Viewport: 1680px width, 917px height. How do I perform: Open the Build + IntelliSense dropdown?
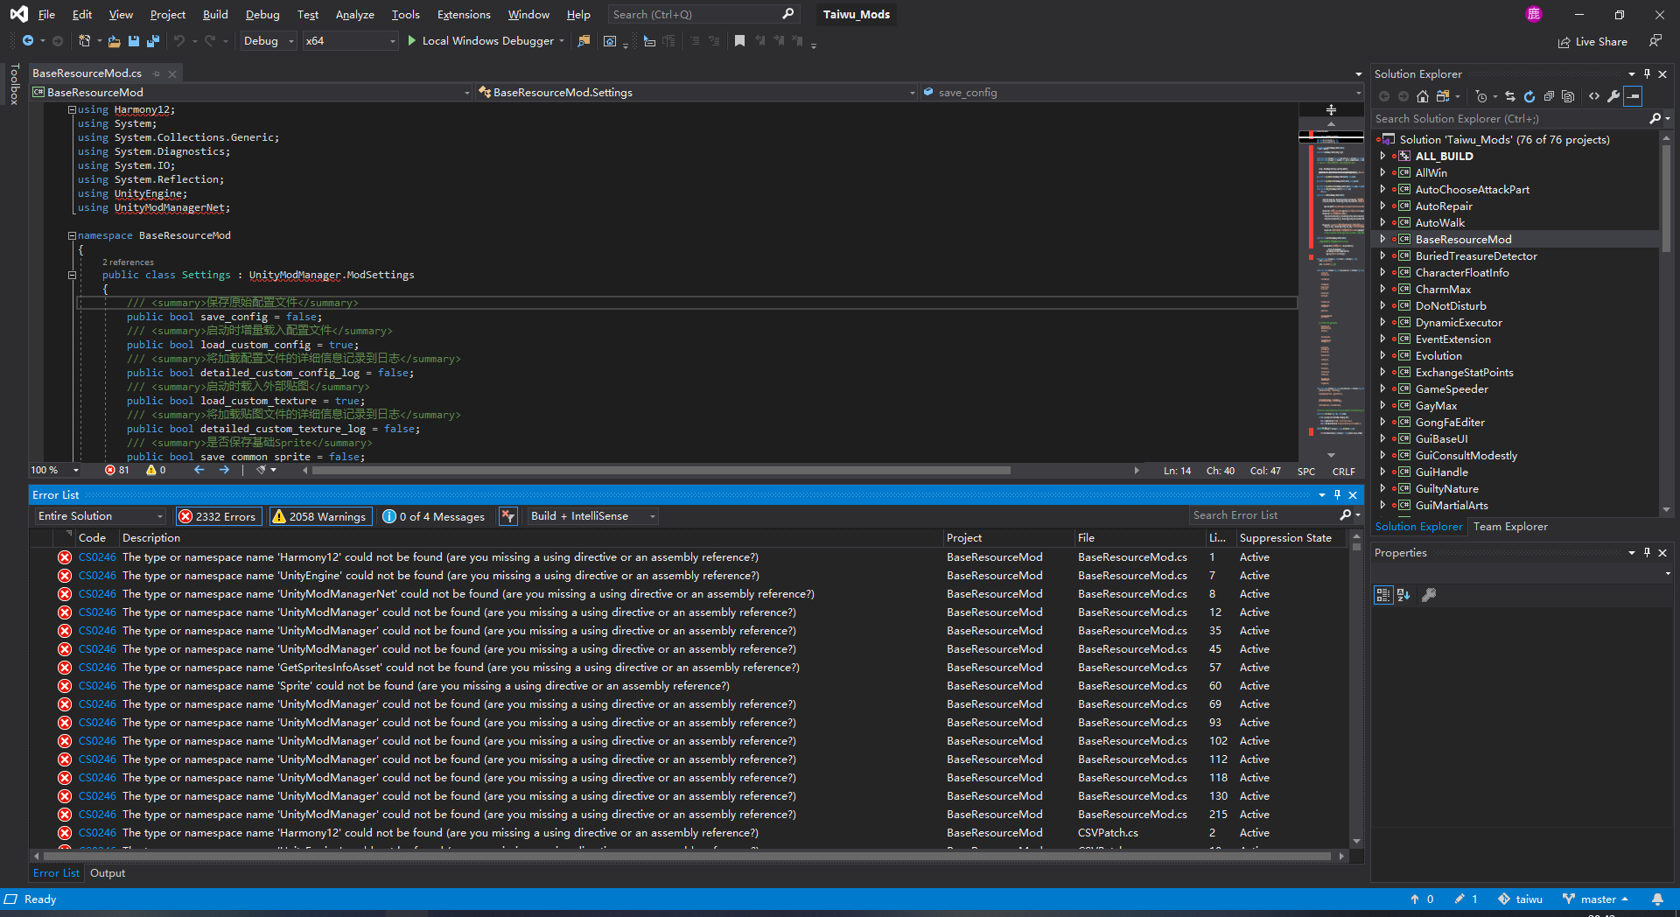click(x=591, y=515)
